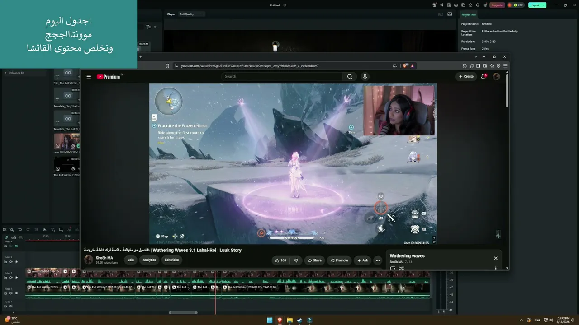Click the YouTube Create button
This screenshot has height=325, width=579.
[x=466, y=77]
